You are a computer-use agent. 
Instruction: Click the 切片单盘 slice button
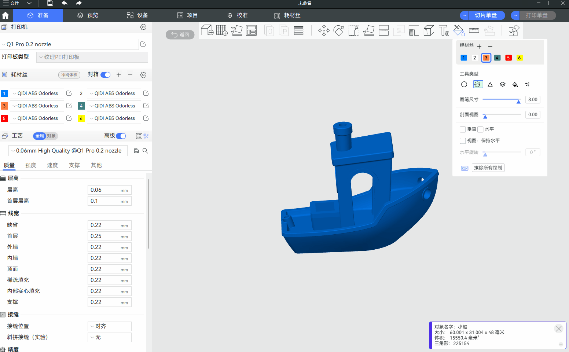[486, 15]
